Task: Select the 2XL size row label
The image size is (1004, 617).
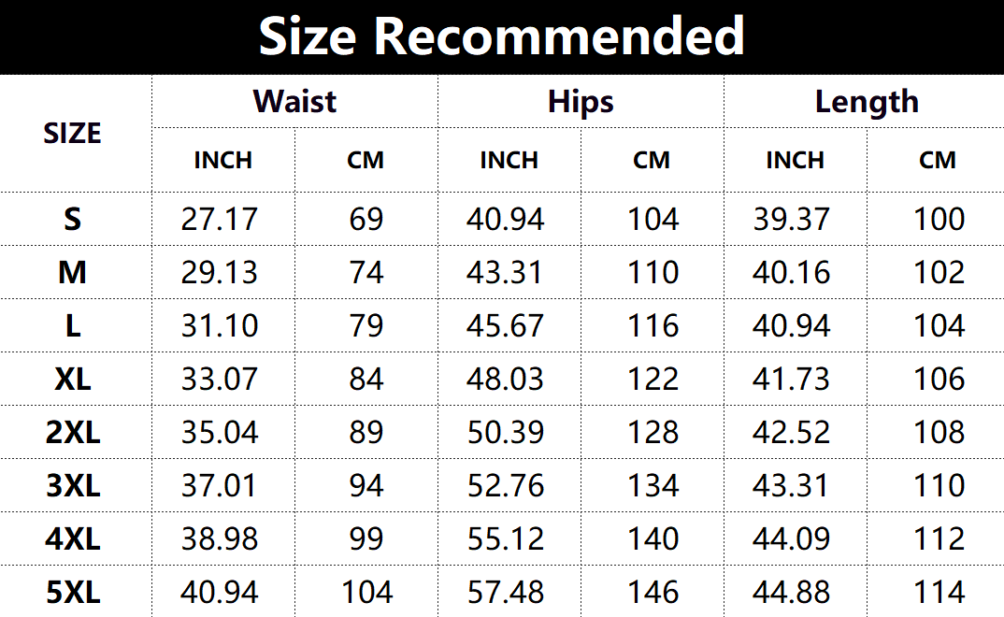Action: tap(72, 432)
